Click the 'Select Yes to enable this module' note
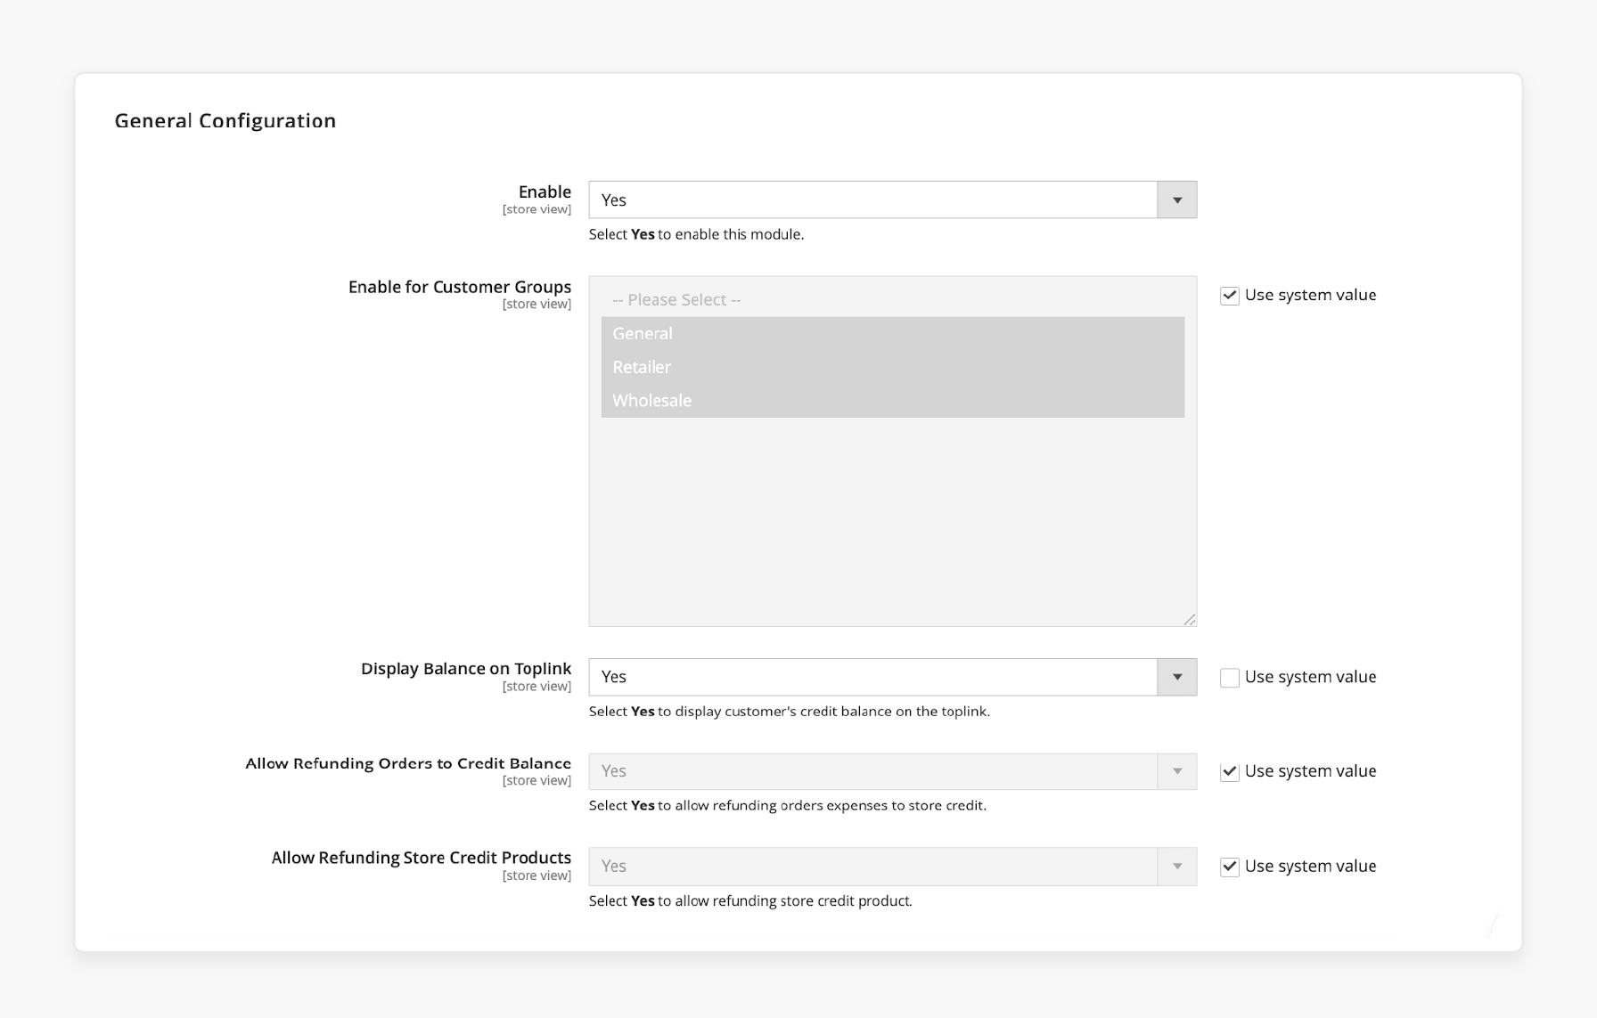This screenshot has height=1018, width=1597. click(x=696, y=234)
